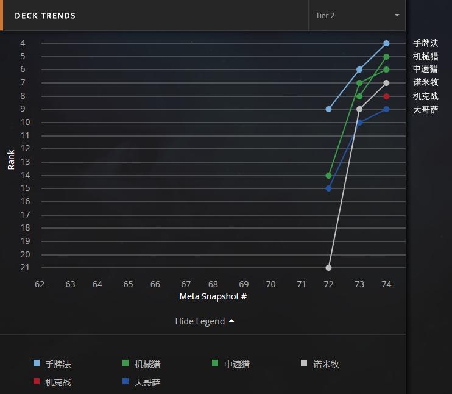Click the 大哥萨 label right of chart
452x394 pixels.
[x=426, y=109]
